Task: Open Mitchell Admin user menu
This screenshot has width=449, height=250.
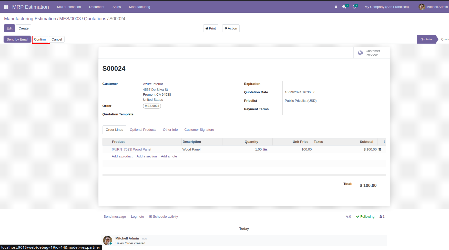Action: pos(433,7)
